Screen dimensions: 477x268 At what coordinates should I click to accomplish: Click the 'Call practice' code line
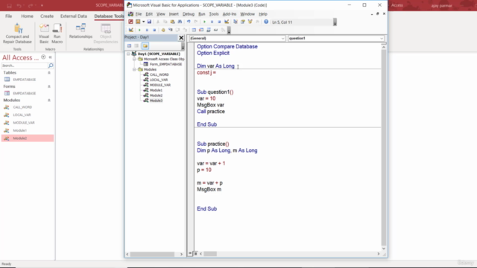tap(211, 112)
